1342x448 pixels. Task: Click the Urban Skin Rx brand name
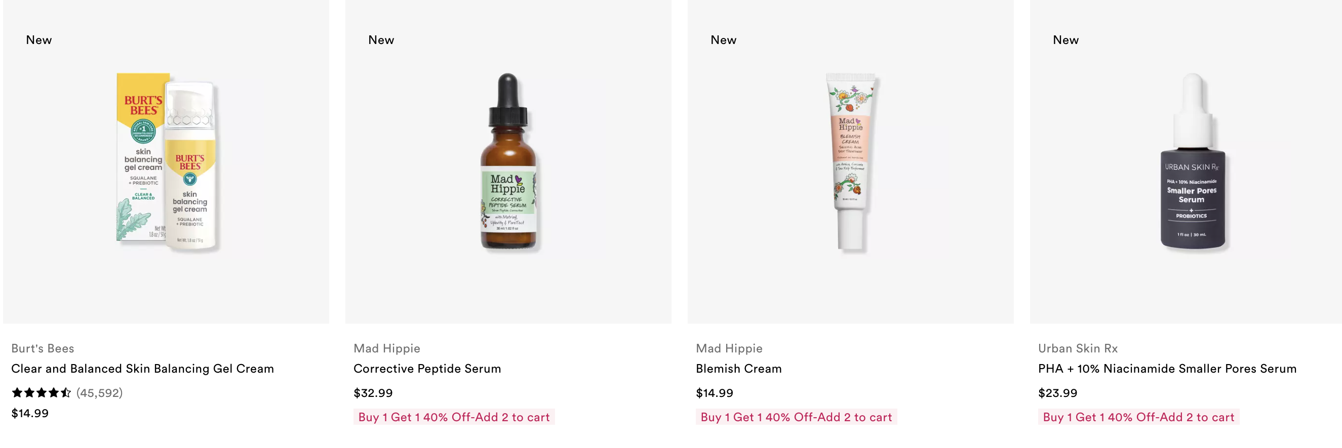point(1078,348)
